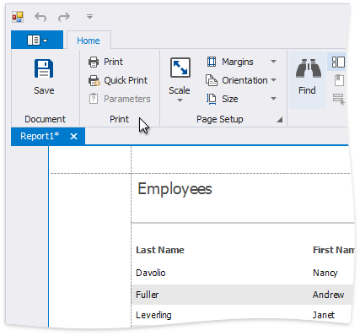The width and height of the screenshot is (360, 336).
Task: Click the Save document icon
Action: point(44,68)
